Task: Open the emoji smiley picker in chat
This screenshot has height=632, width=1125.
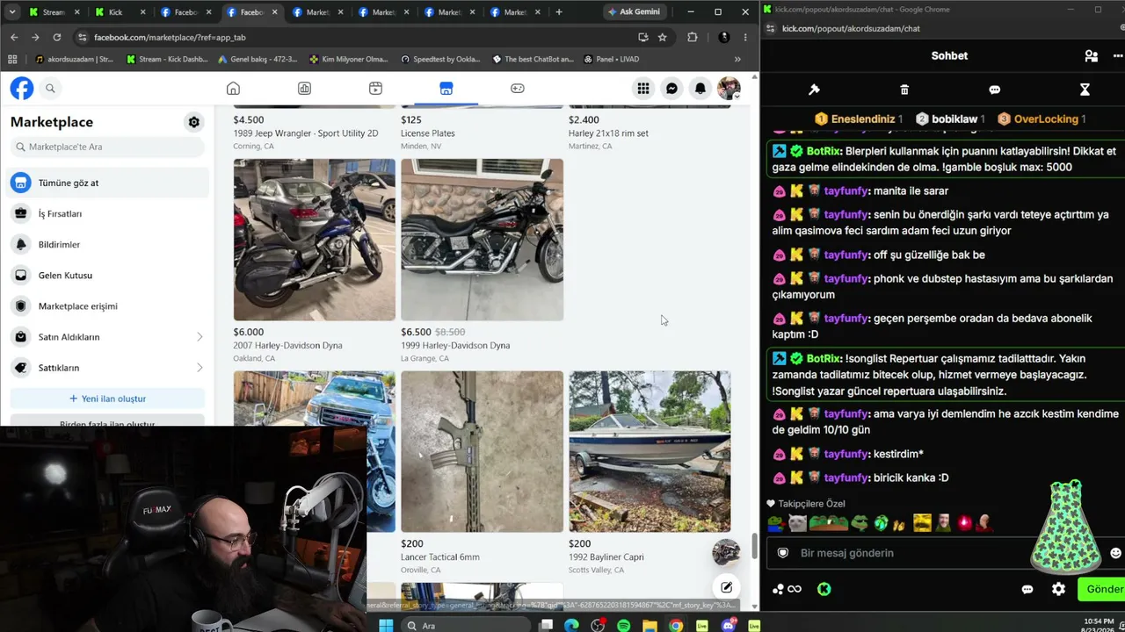Action: (x=1115, y=553)
